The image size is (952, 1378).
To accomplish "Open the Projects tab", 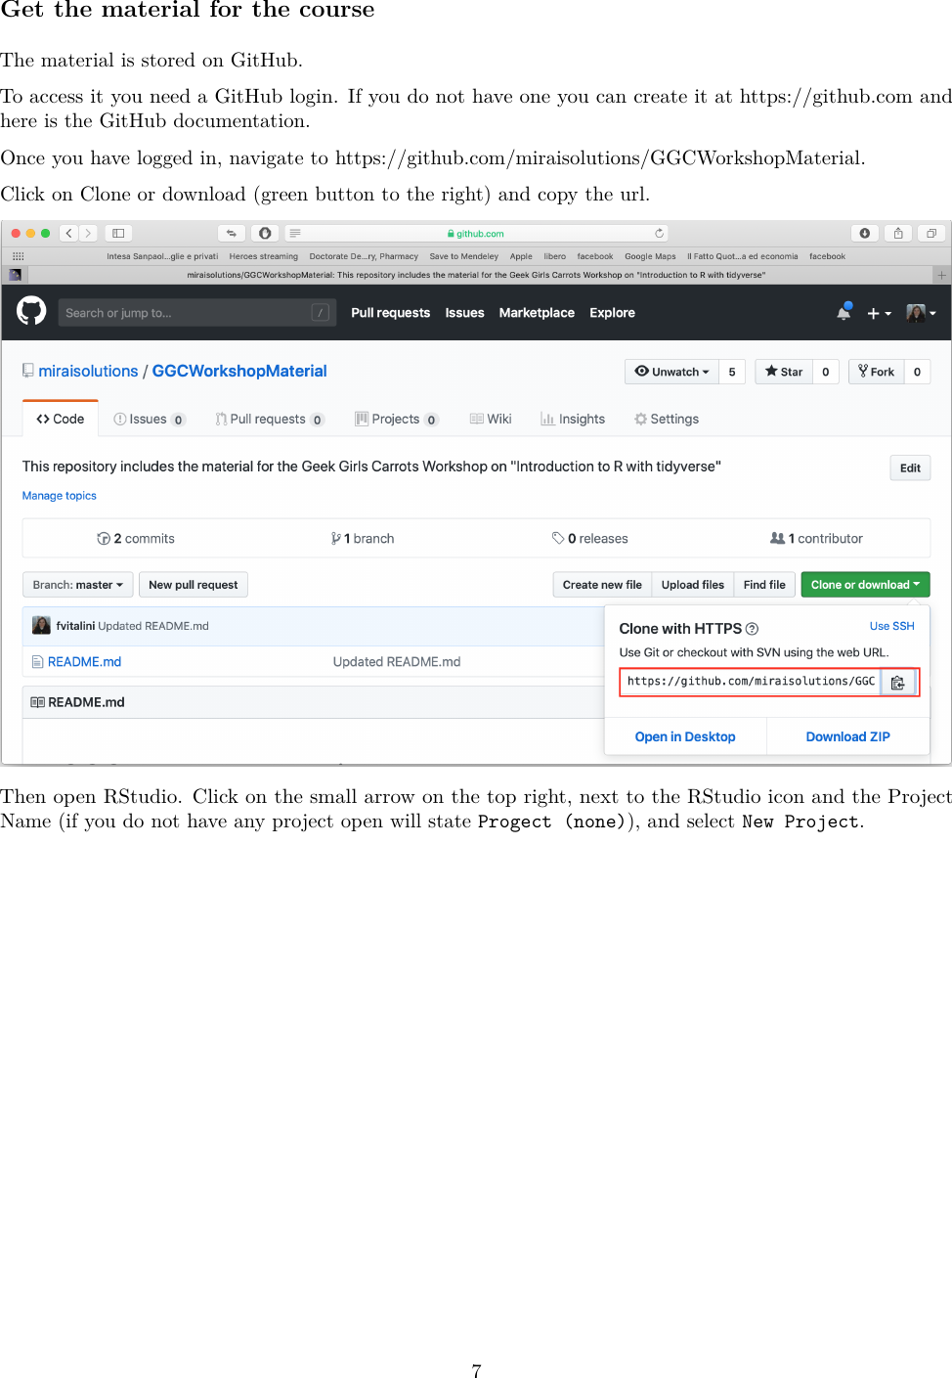I will point(396,419).
